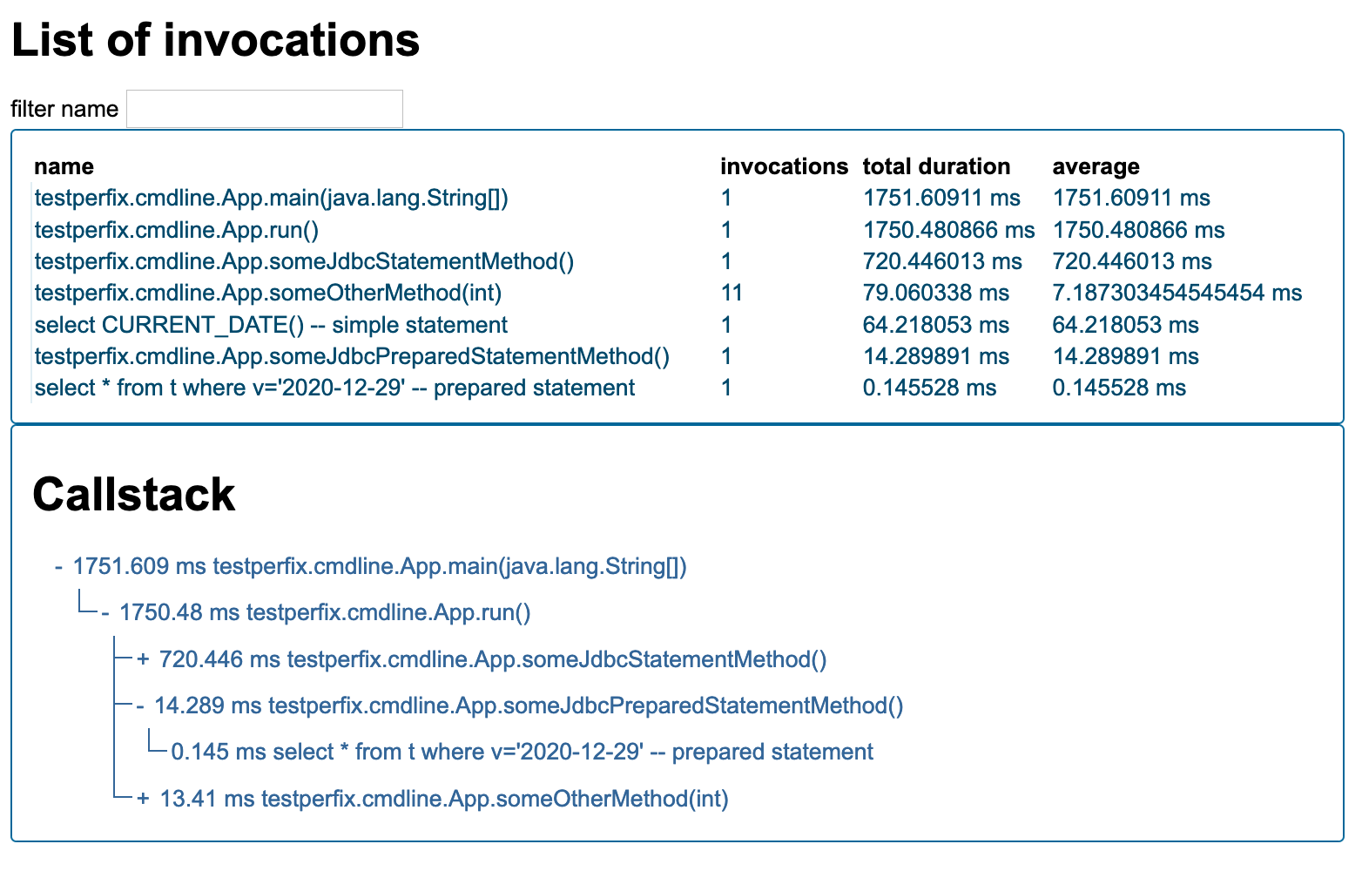Collapse the someJdbcPreparedStatementMethod() callstack node
This screenshot has height=871, width=1362.
click(x=140, y=706)
